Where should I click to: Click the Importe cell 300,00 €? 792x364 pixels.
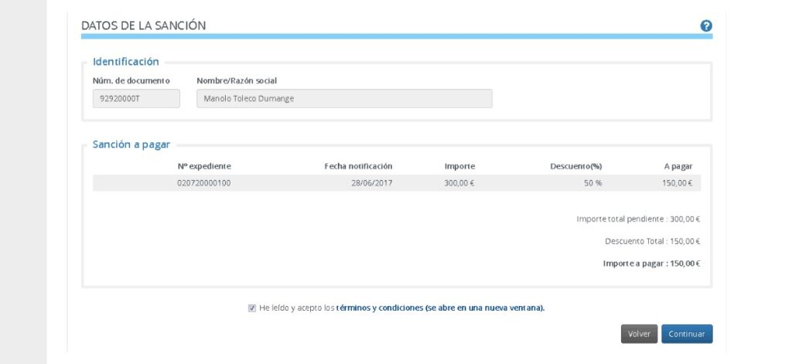tap(459, 183)
